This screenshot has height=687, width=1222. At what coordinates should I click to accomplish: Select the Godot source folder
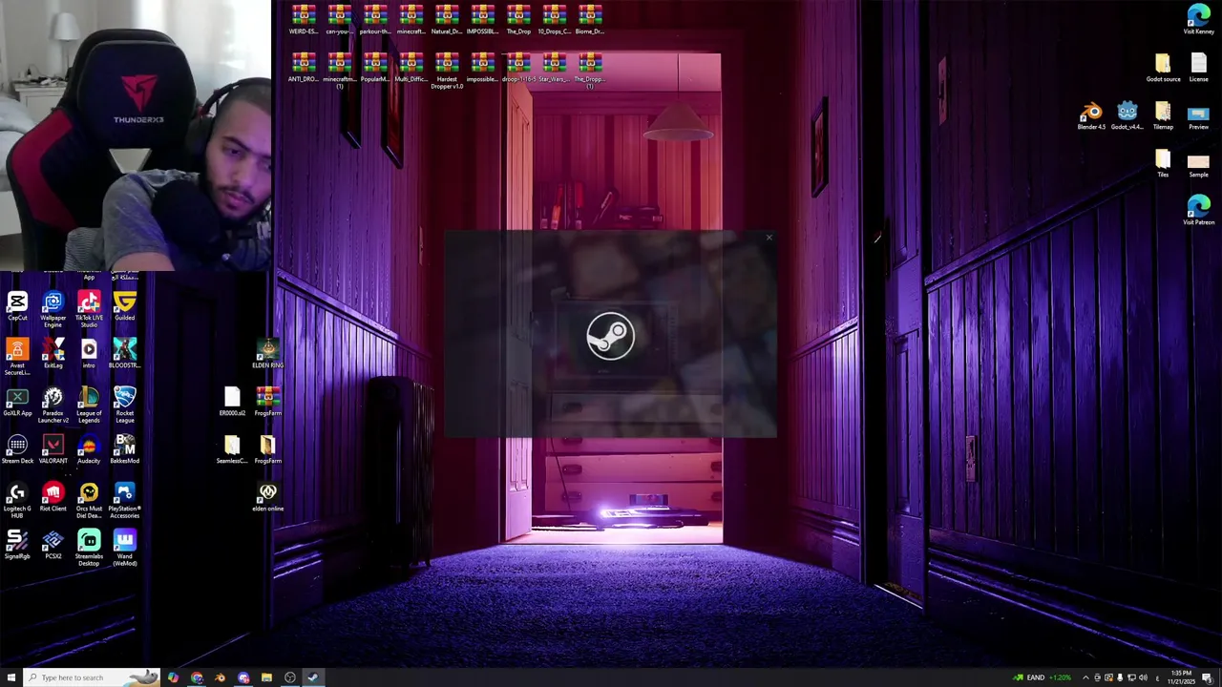[x=1163, y=68]
